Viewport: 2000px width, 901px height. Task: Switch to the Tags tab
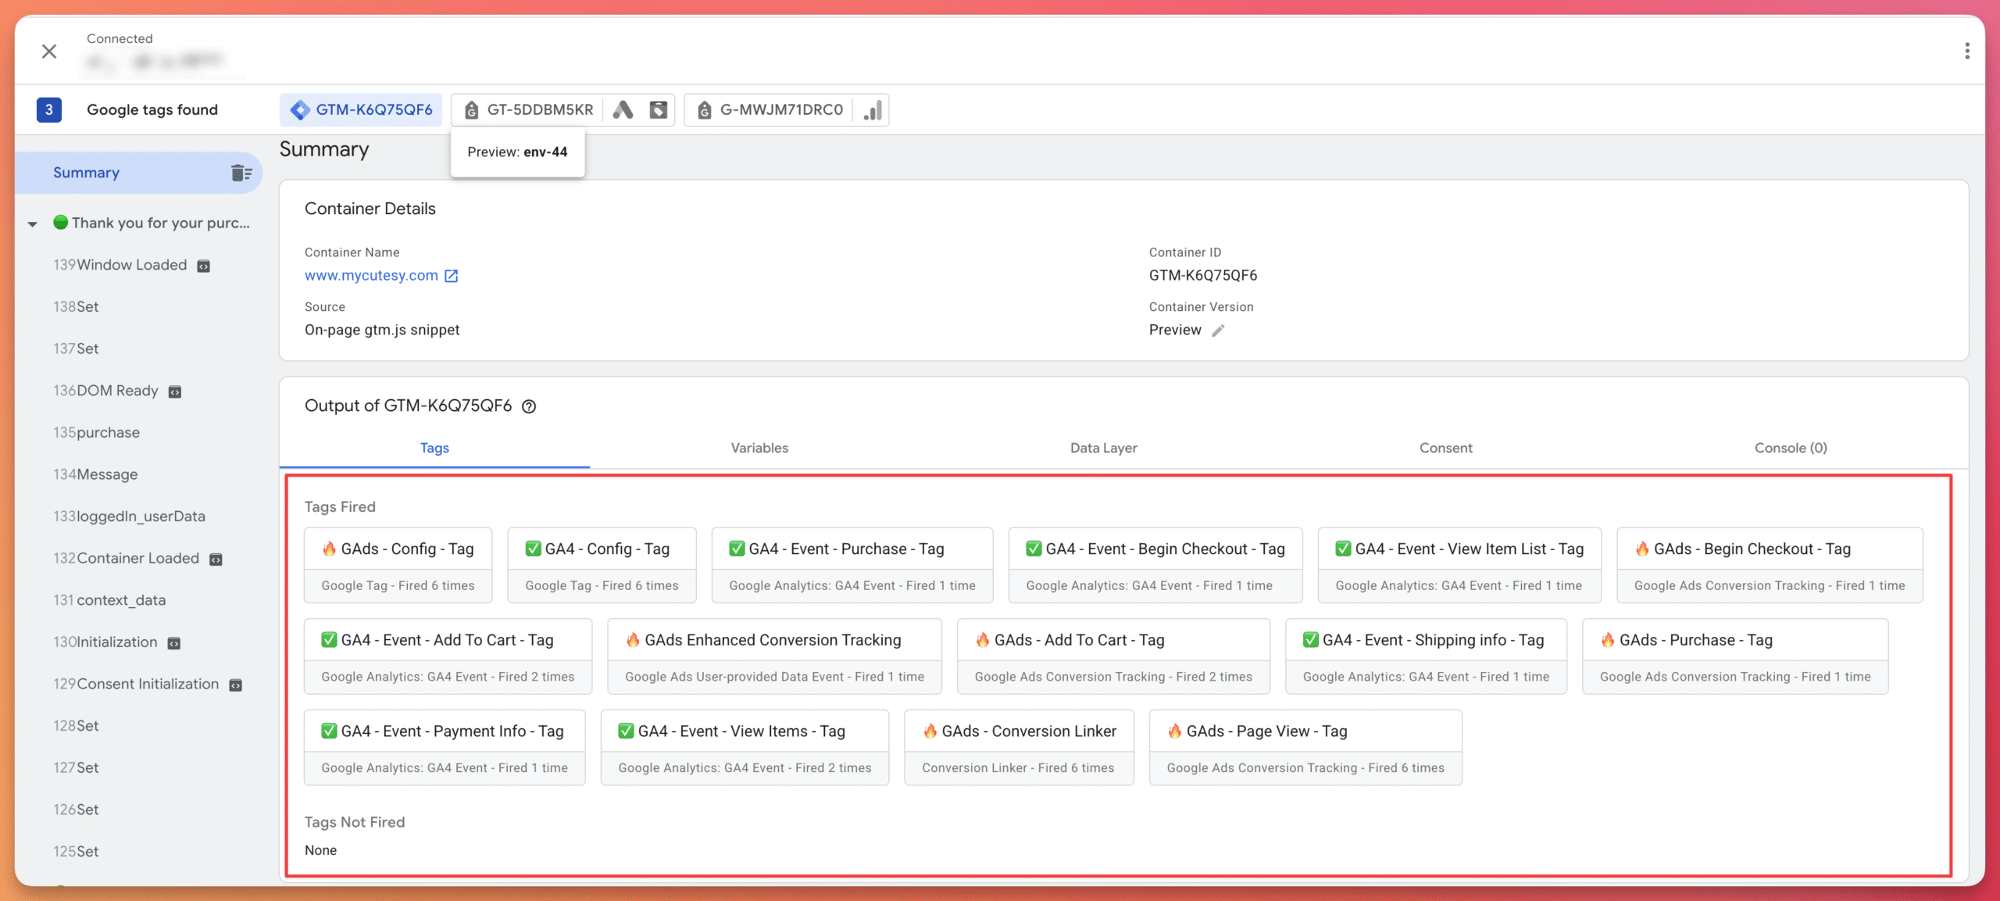tap(434, 449)
